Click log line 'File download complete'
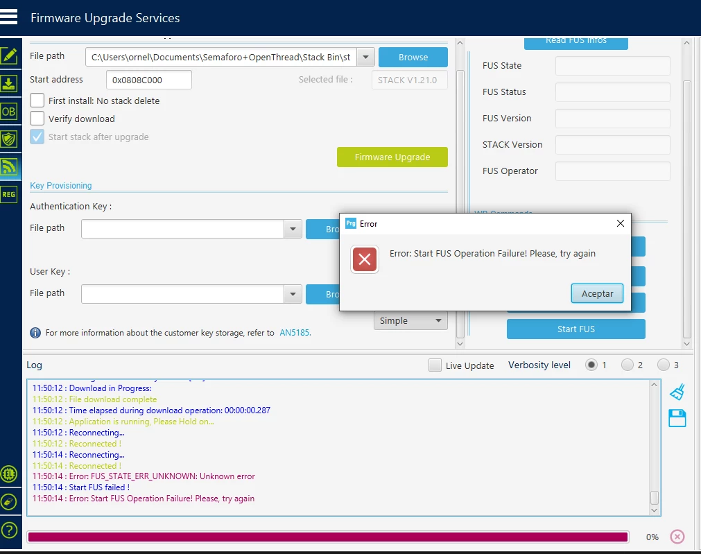 (94, 399)
